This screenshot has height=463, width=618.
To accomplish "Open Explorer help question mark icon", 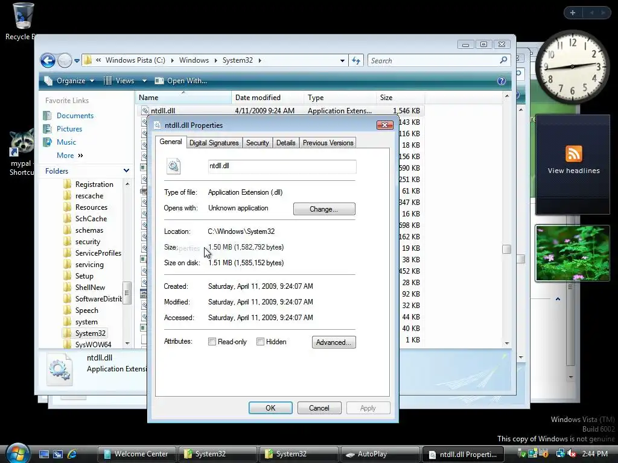I will [502, 81].
